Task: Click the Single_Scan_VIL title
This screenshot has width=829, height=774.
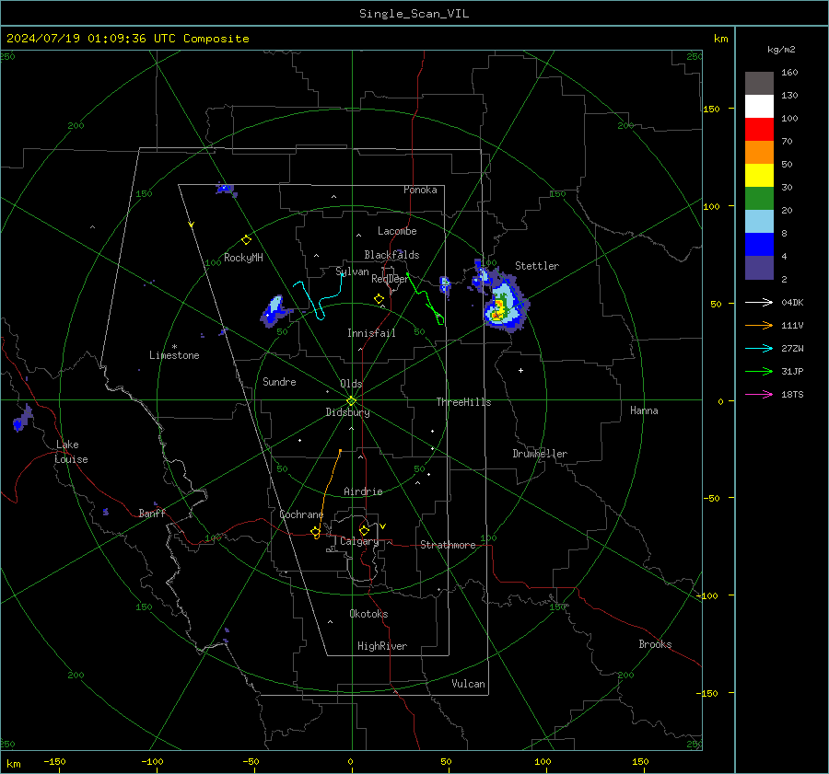Action: [414, 14]
